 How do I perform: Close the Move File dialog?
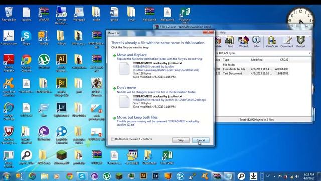pyautogui.click(x=208, y=32)
